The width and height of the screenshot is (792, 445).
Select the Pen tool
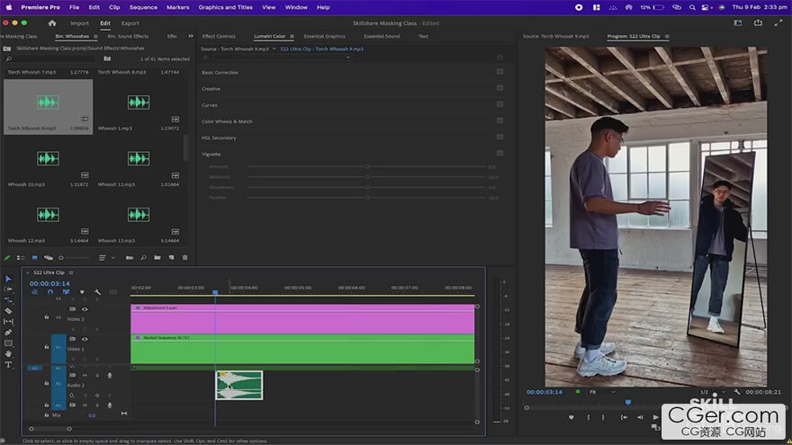tap(8, 333)
